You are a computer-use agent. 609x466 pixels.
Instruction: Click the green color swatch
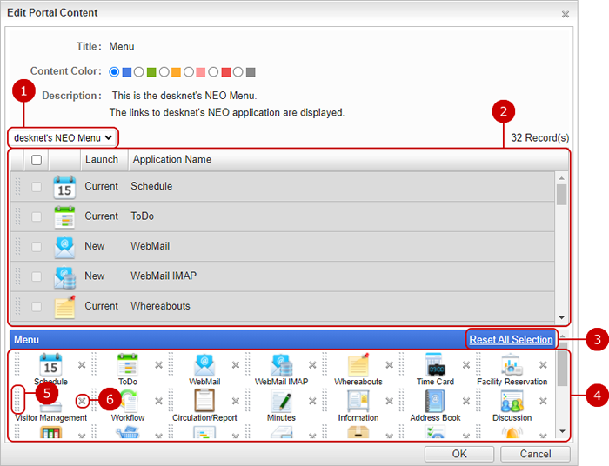click(x=151, y=72)
